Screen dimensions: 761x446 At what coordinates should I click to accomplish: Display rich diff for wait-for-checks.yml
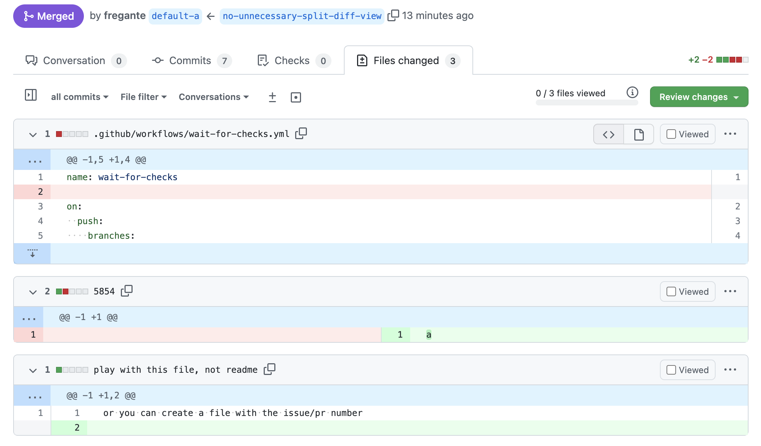point(638,134)
